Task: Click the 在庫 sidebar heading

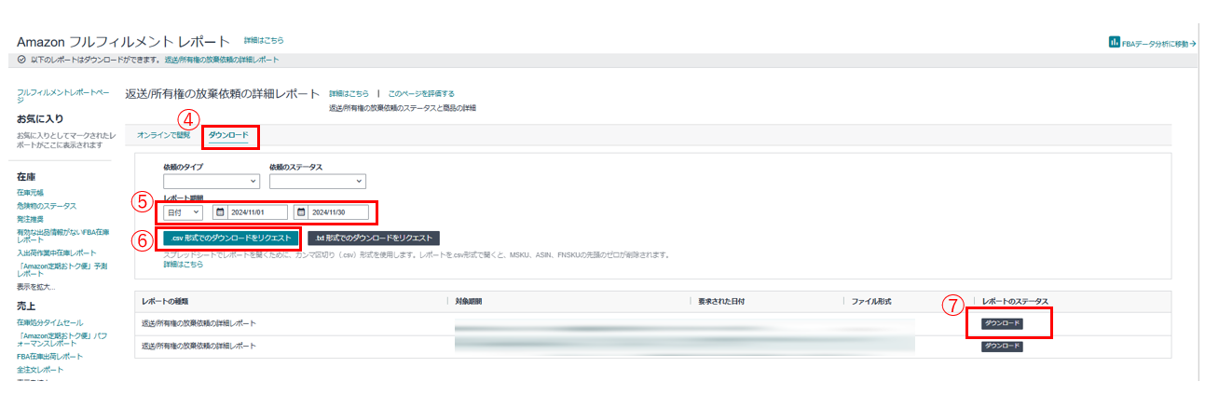Action: pos(26,176)
